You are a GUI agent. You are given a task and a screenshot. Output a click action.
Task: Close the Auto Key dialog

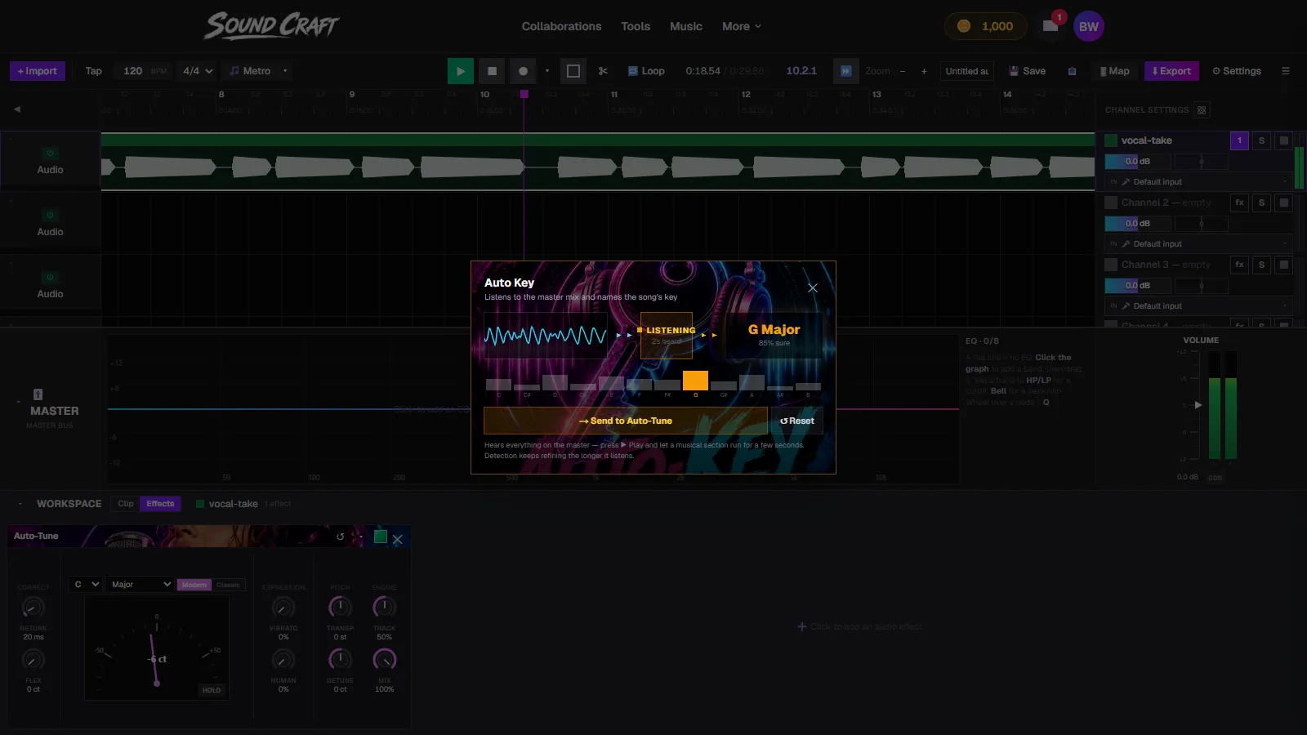[813, 288]
